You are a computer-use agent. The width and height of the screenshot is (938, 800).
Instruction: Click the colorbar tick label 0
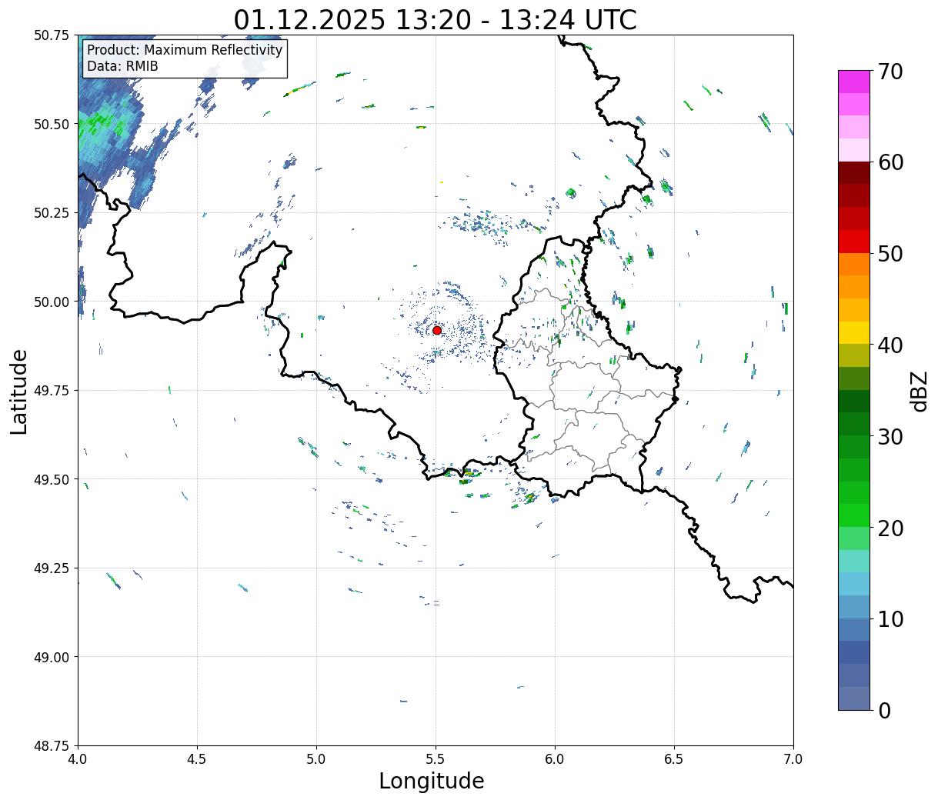(883, 711)
